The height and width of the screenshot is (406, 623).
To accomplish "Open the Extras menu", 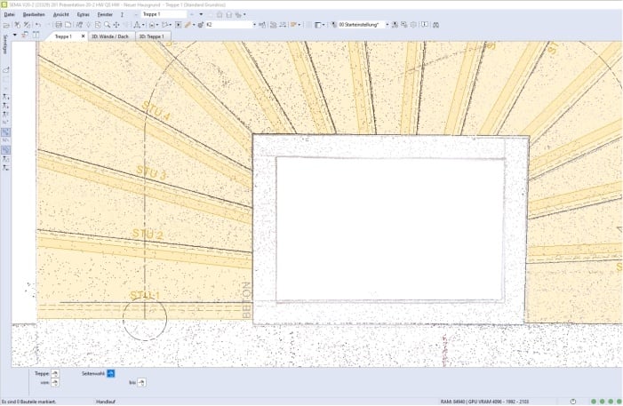I will tap(83, 14).
